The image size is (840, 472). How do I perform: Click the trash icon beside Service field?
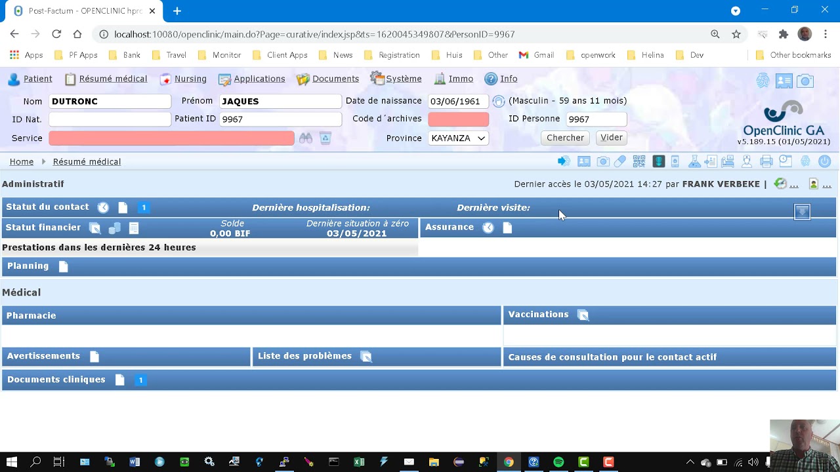pyautogui.click(x=325, y=138)
